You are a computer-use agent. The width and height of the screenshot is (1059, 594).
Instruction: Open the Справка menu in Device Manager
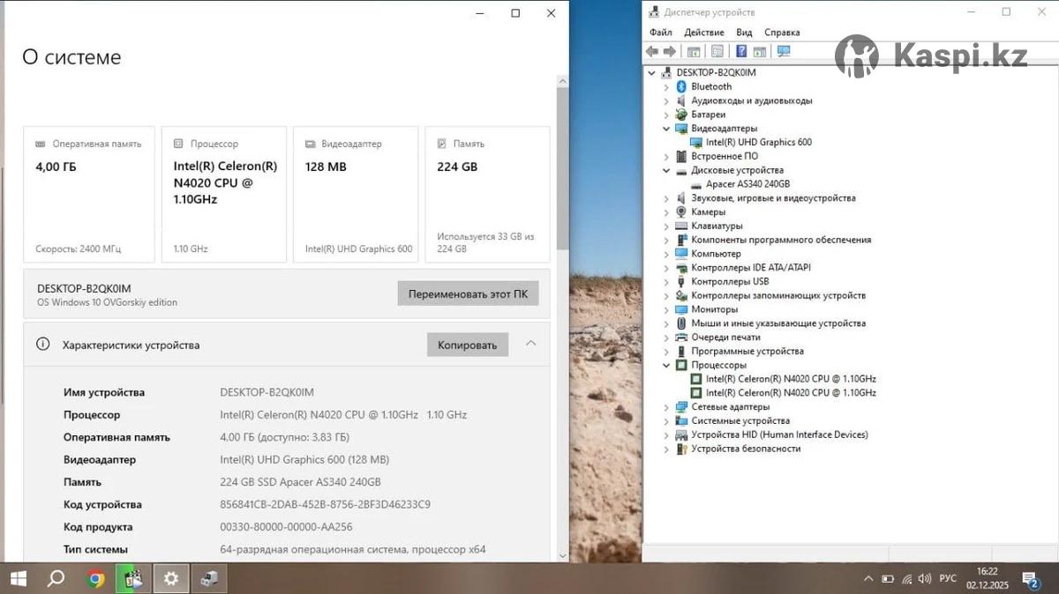782,33
